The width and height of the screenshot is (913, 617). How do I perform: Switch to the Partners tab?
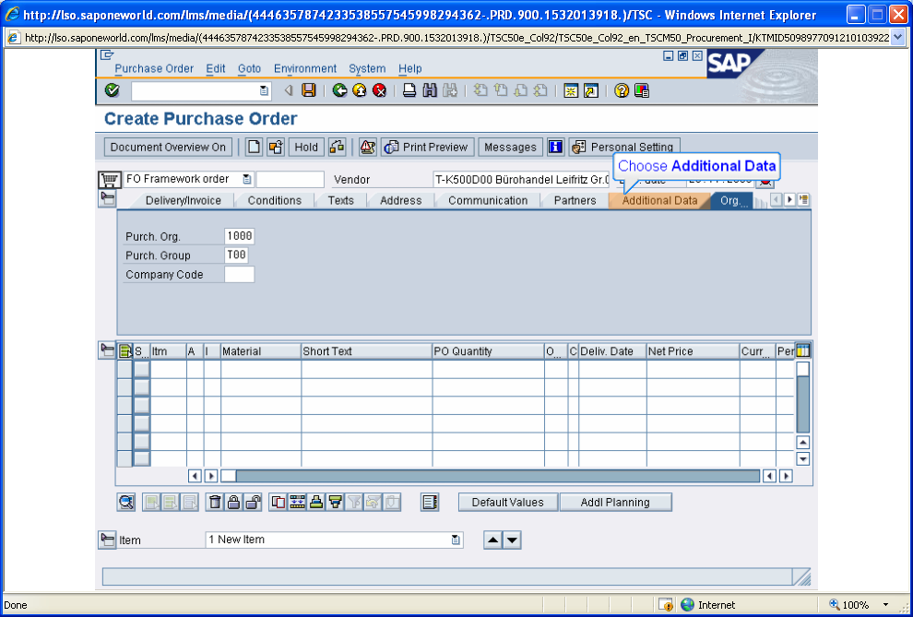[575, 200]
